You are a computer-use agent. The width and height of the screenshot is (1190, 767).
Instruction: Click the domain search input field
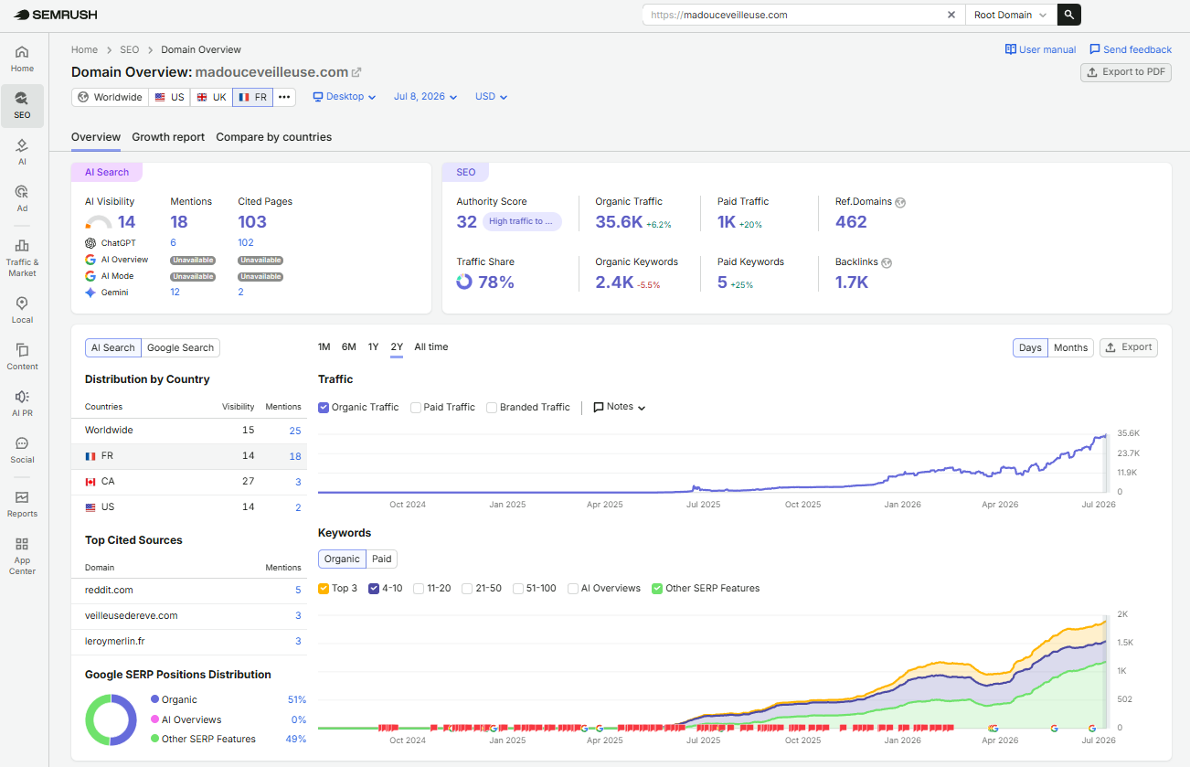click(795, 15)
